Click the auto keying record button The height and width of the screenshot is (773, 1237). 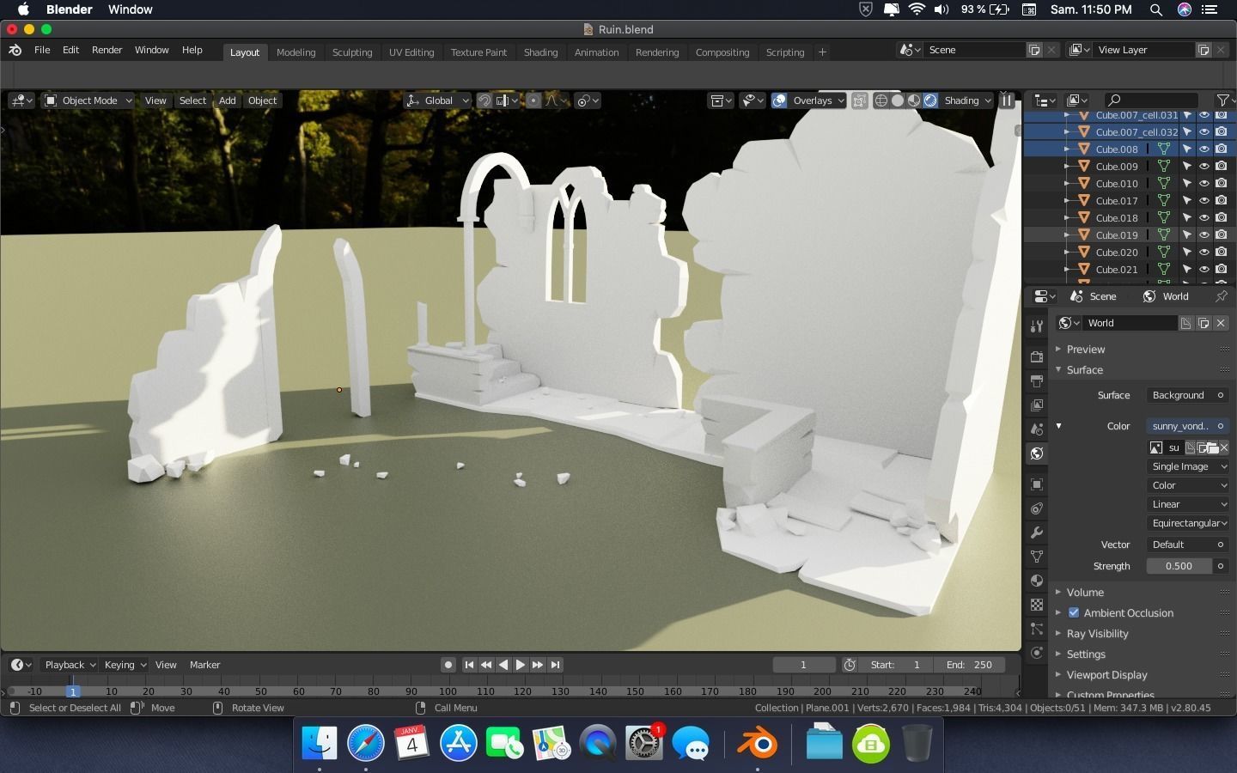448,665
